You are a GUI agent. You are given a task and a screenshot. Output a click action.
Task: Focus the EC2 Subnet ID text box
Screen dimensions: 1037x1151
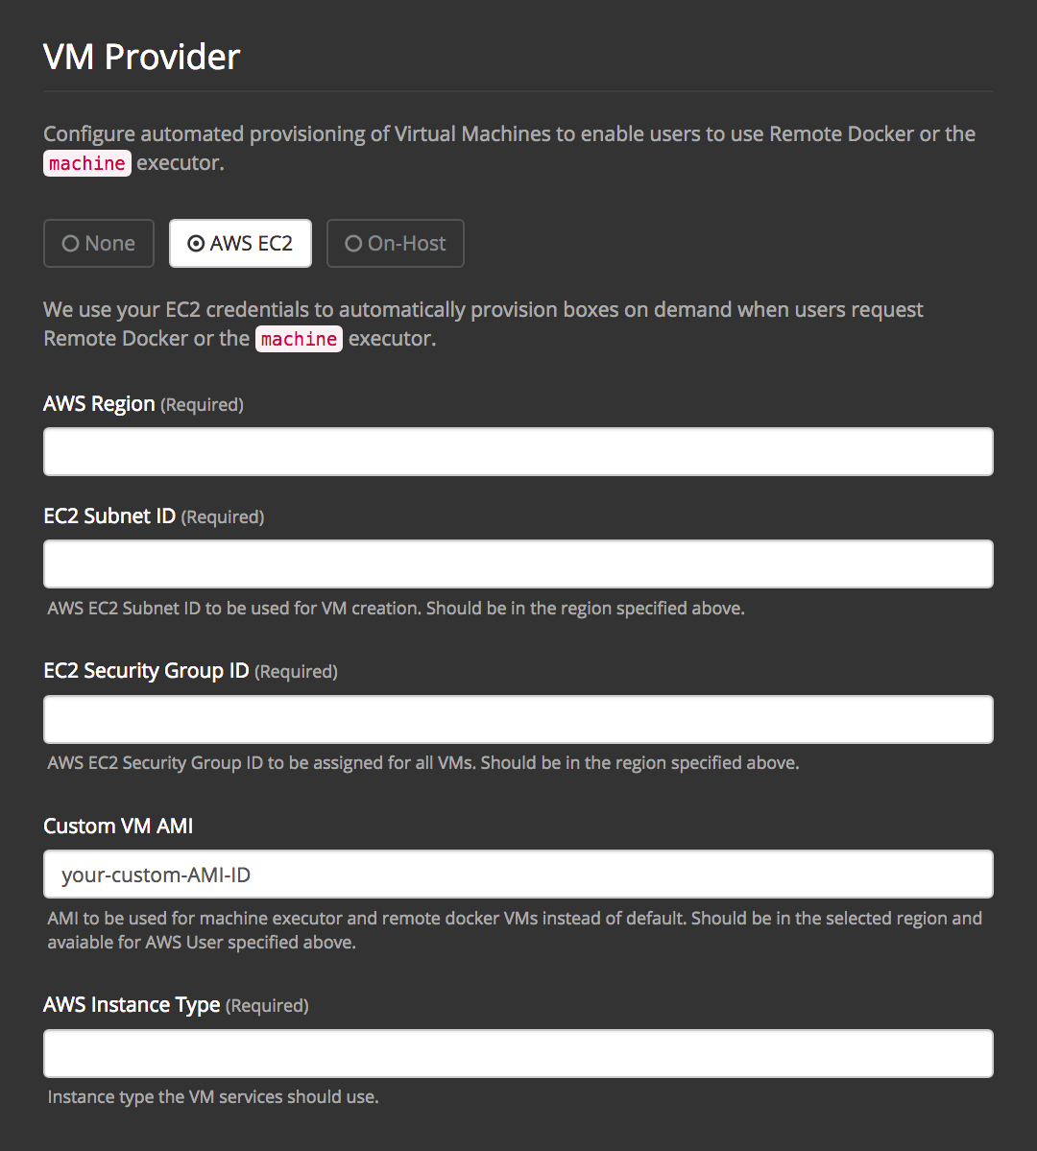pyautogui.click(x=518, y=564)
